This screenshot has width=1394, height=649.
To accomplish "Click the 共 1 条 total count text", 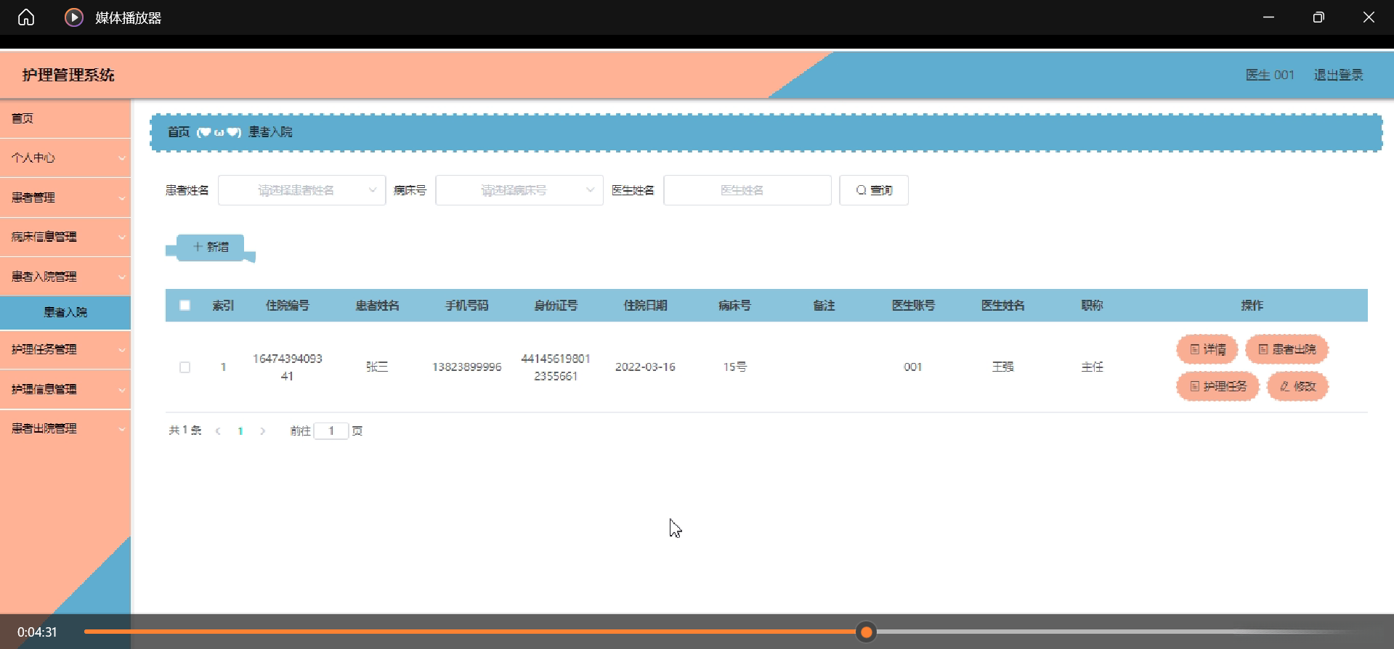I will [185, 430].
